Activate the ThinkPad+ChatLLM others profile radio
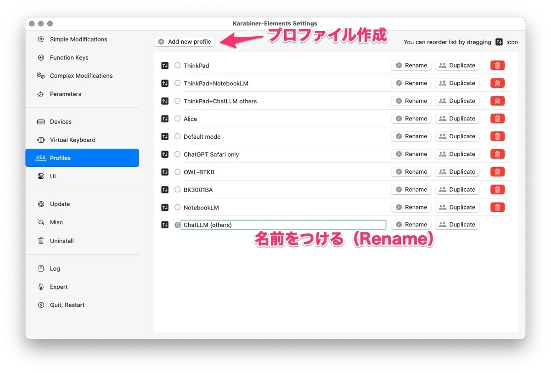 pyautogui.click(x=178, y=101)
